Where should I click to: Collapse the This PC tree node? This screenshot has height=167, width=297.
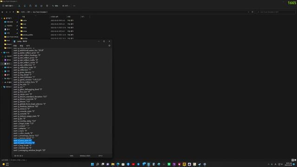tap(2, 52)
